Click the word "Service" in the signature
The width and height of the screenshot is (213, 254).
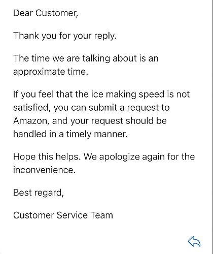click(72, 215)
